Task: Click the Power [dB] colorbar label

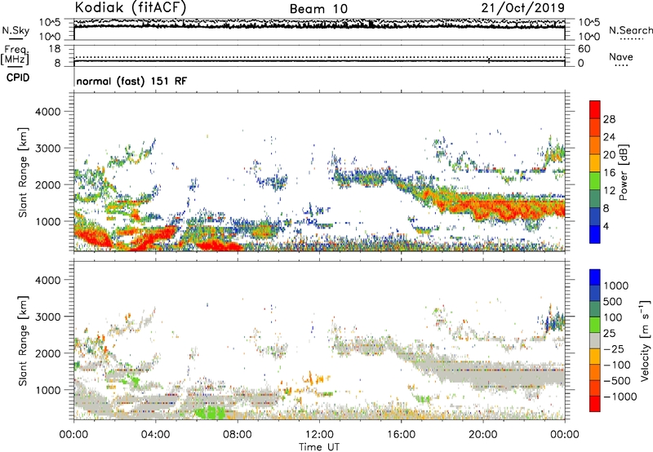Action: 623,172
